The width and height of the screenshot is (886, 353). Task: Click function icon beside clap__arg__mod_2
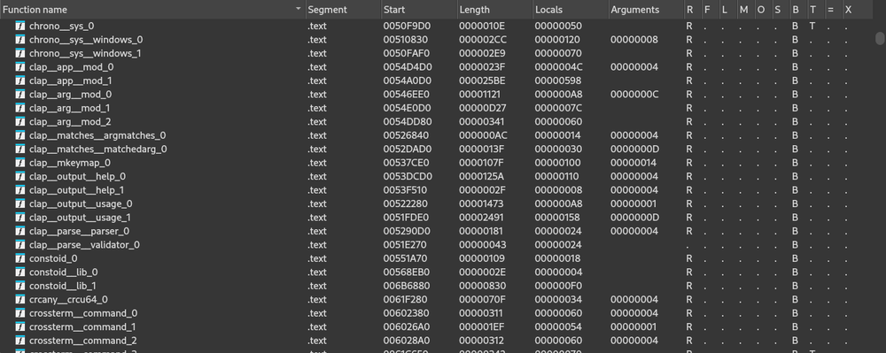(20, 122)
